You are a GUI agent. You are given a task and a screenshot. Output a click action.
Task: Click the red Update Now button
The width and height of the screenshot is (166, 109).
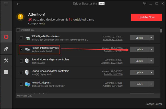pos(147,17)
